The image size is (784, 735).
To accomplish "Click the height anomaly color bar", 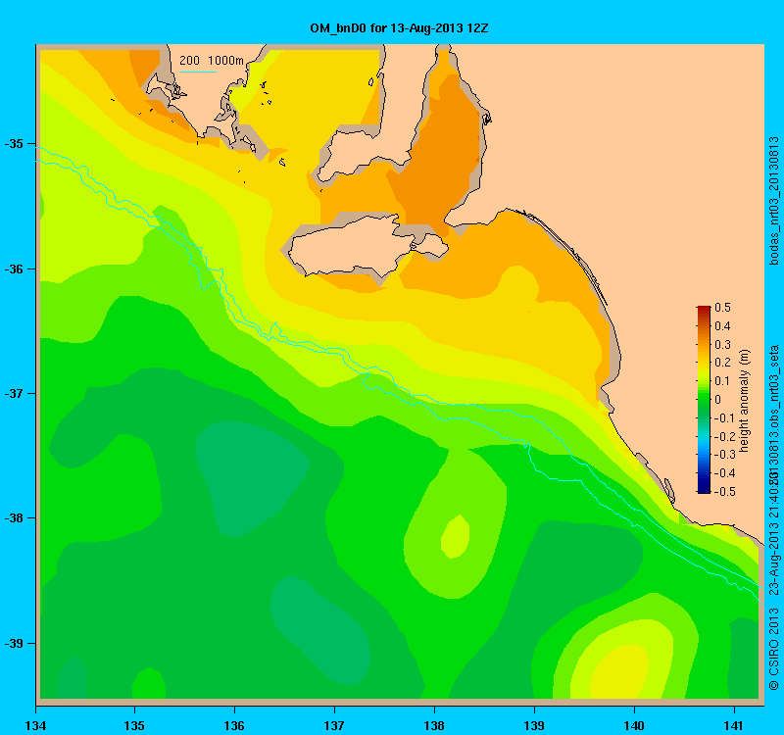I will (x=704, y=400).
